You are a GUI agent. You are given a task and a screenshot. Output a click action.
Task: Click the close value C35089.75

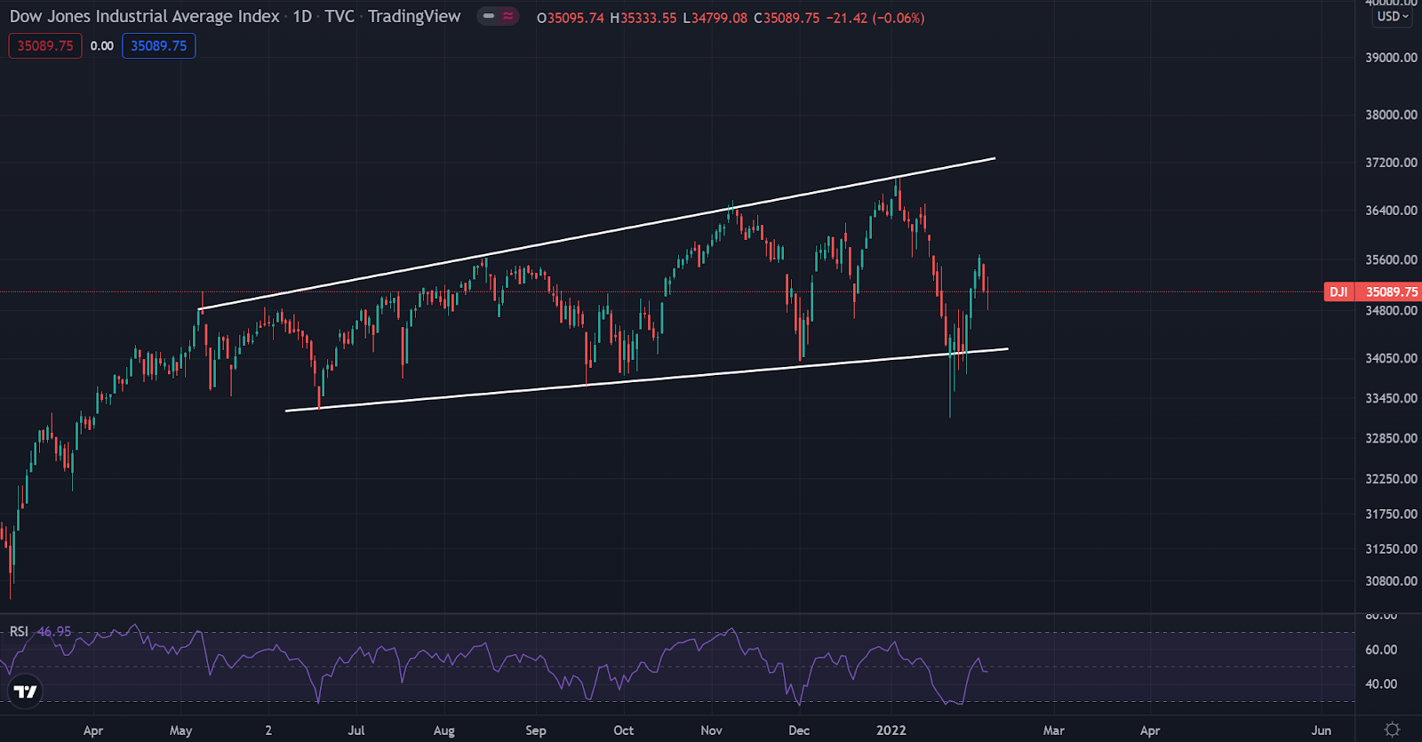(x=787, y=18)
